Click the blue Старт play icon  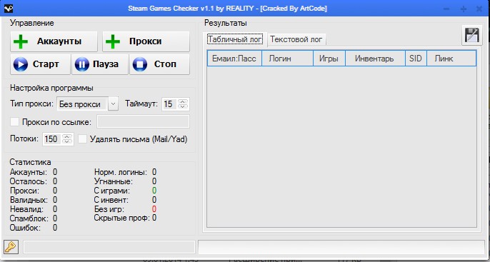pos(21,64)
